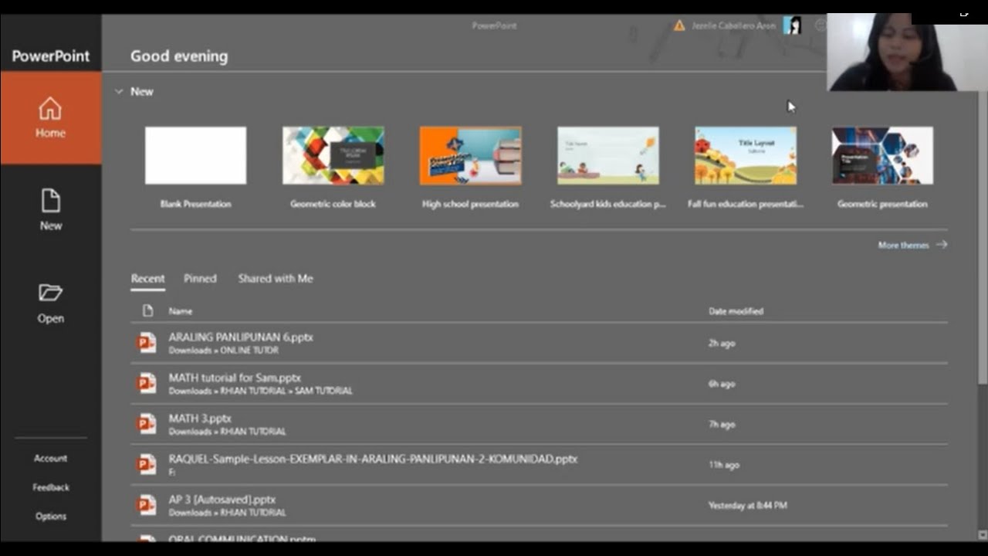Open the user profile picture
Screen dimensions: 988x556
[792, 25]
